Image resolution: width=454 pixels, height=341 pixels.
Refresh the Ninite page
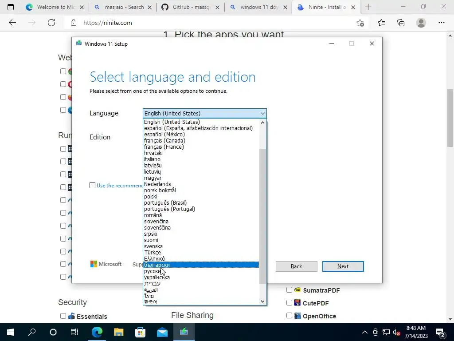coord(51,23)
